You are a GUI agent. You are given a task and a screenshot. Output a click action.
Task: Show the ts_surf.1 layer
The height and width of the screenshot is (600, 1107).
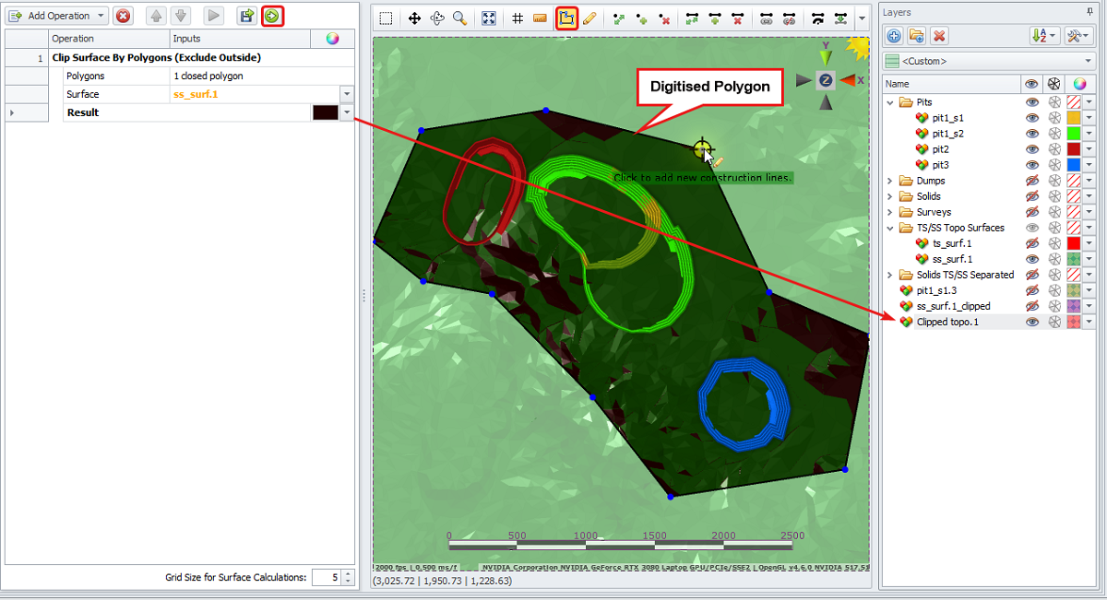(x=1031, y=243)
